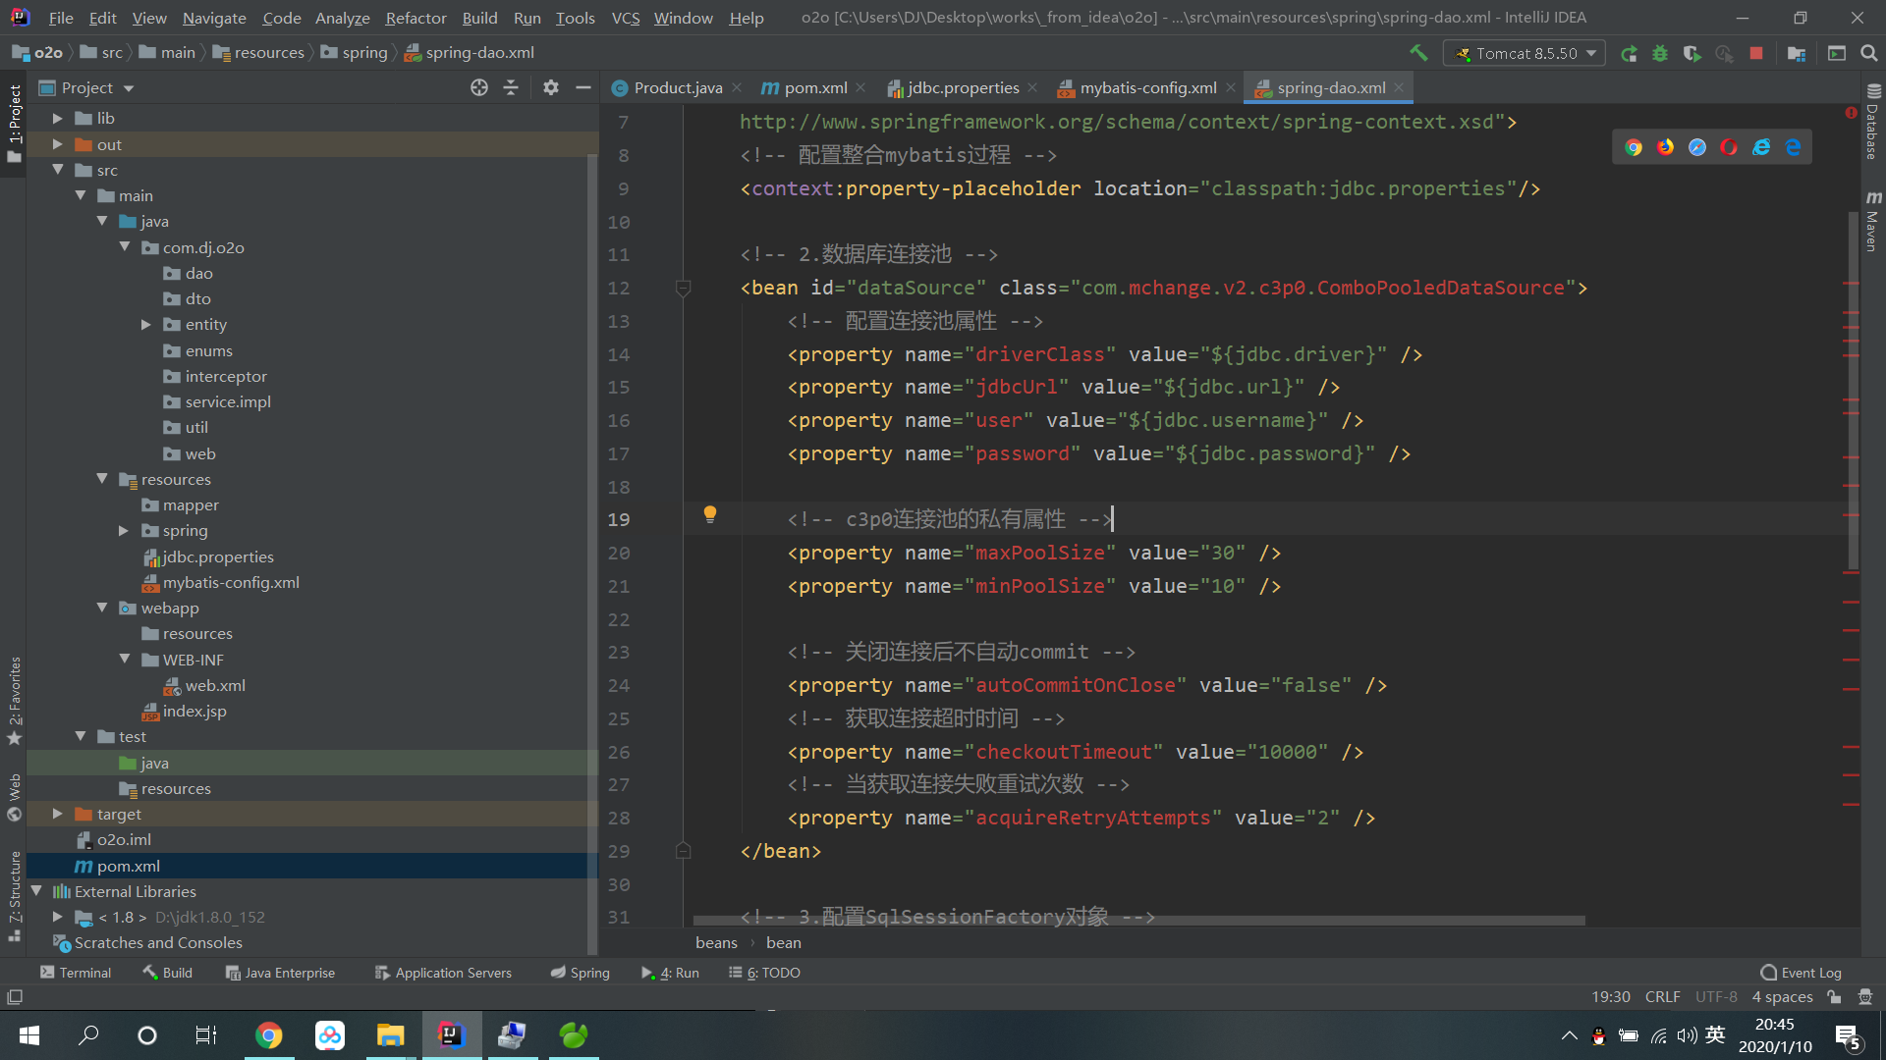
Task: Click the red error indicator in editor corner
Action: pyautogui.click(x=1851, y=113)
